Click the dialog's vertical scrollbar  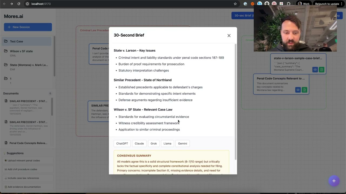tap(235, 102)
